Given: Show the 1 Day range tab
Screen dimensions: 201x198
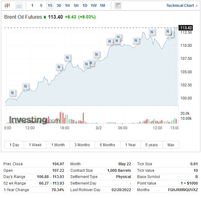Looking at the screenshot, I should (14, 145).
